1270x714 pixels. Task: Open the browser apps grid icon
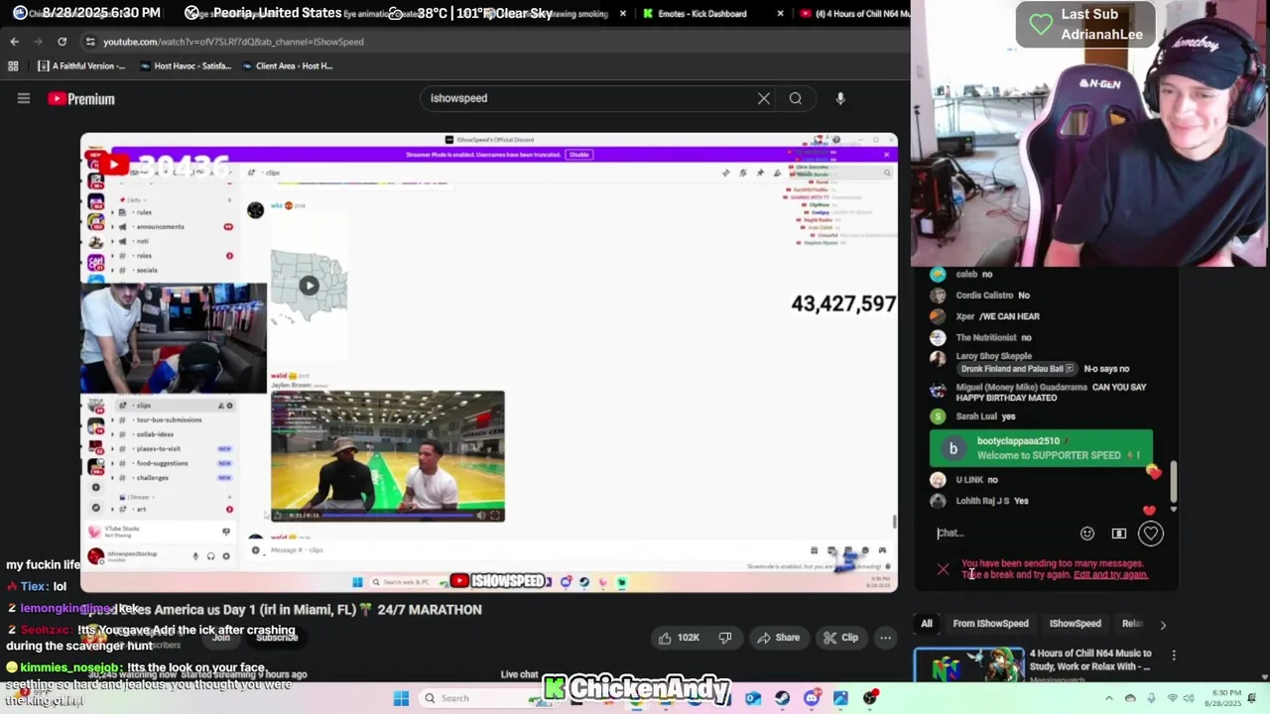click(13, 66)
